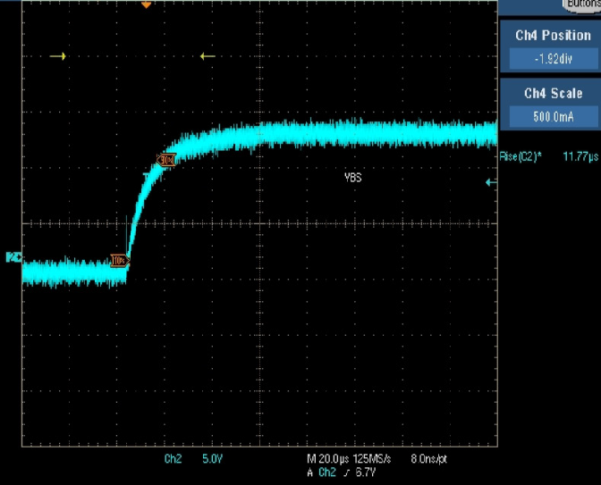
Task: Click the Ch2 channel label below the graticule
Action: point(173,459)
